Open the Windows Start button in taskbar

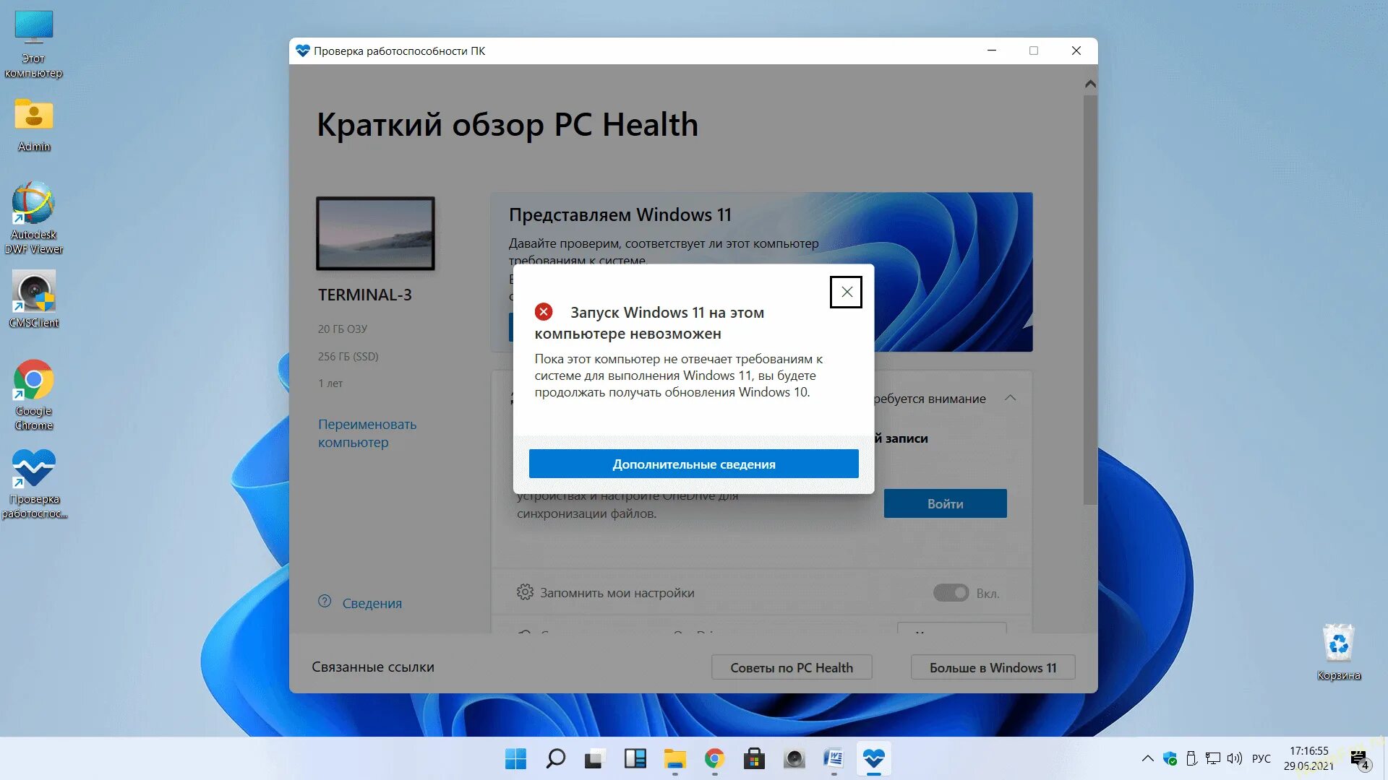click(x=515, y=758)
